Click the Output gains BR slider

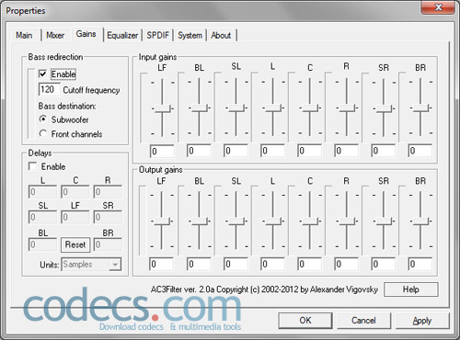[420, 221]
